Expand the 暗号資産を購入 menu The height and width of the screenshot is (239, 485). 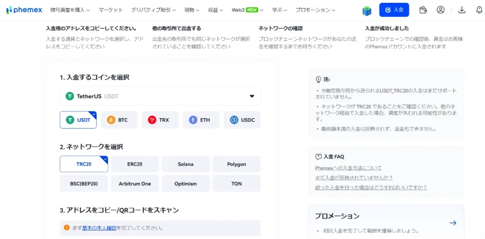70,10
